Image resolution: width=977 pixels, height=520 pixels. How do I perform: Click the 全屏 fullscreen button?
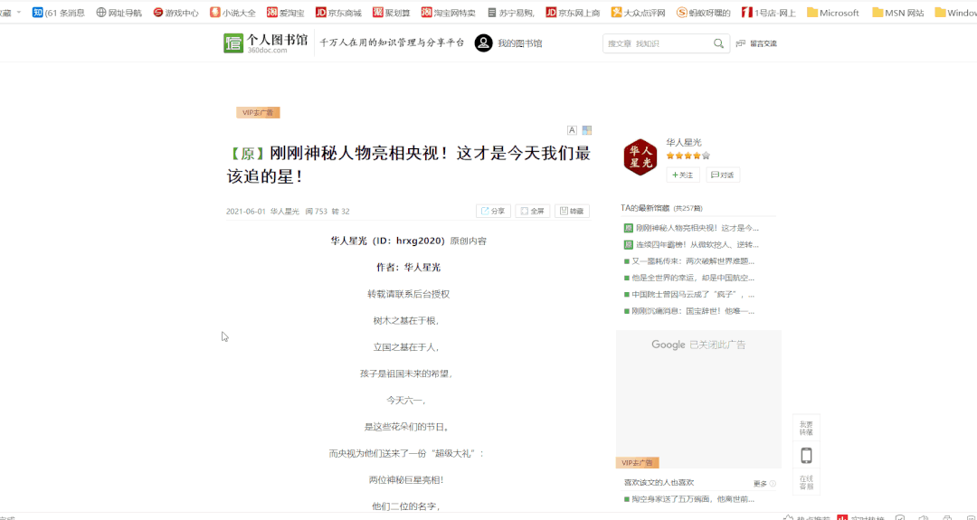[x=533, y=211]
